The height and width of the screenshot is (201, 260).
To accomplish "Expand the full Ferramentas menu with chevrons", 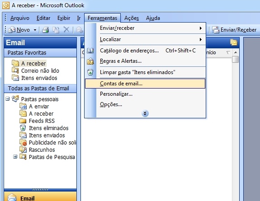I will tap(145, 113).
